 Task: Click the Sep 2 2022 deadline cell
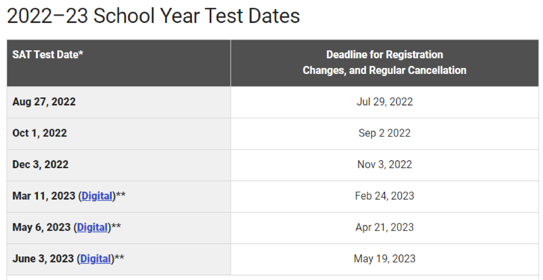coord(385,133)
